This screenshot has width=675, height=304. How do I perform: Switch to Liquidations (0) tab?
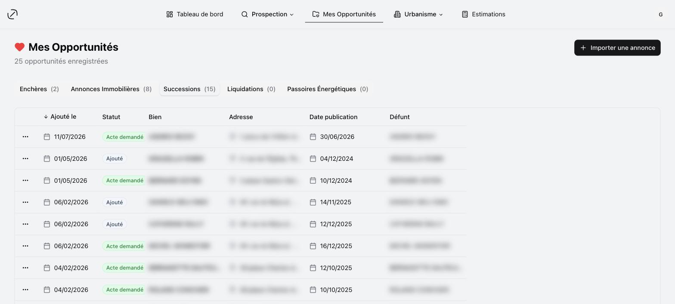pyautogui.click(x=251, y=89)
